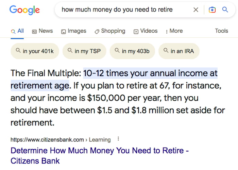
Task: Click the three-dot icon beside citizensbank URL
Action: point(118,139)
